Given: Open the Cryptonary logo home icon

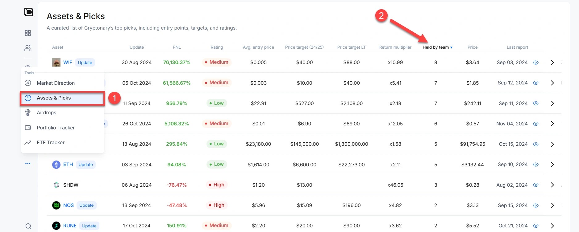Looking at the screenshot, I should 29,12.
